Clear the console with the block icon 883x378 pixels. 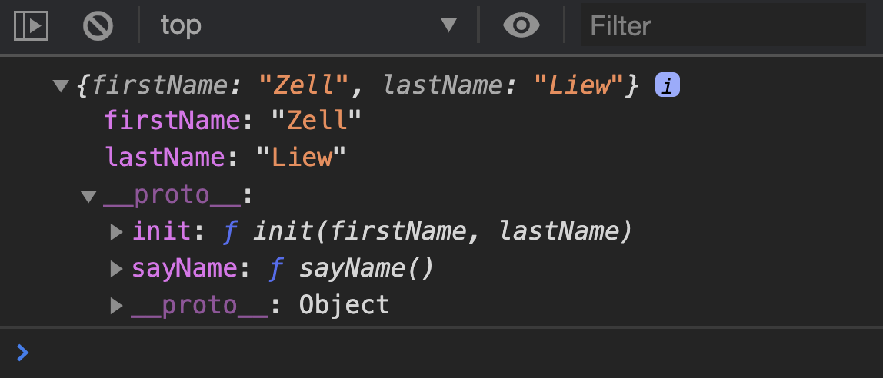[x=98, y=26]
